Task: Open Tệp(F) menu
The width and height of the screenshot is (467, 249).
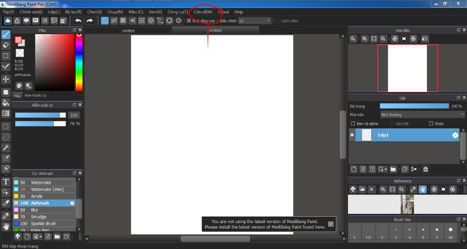Action: (x=8, y=12)
